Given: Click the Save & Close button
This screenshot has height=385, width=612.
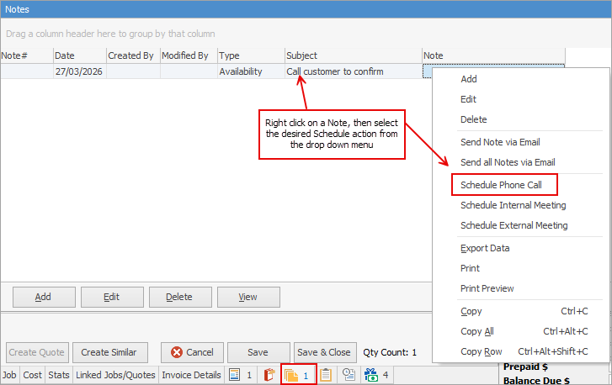Looking at the screenshot, I should coord(325,352).
